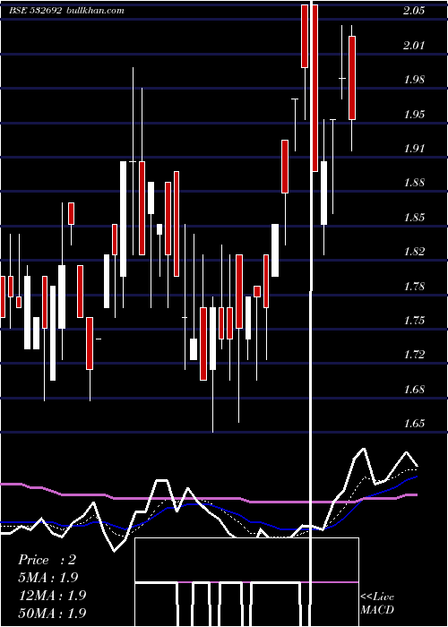The image size is (448, 627).
Task: Click the 12MA : 1.9 readout
Action: pos(52,595)
